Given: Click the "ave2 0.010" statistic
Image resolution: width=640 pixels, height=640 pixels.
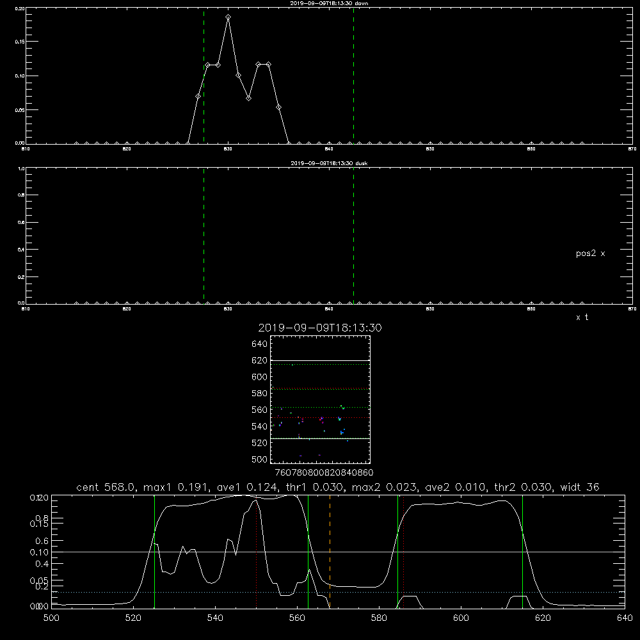Looking at the screenshot, I should pos(456,487).
